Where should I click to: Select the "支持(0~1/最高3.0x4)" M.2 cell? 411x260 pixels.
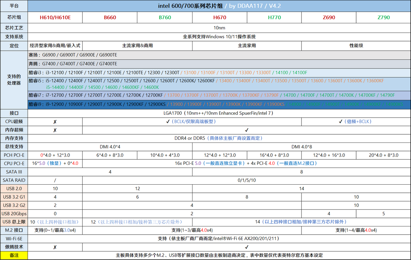click(x=55, y=230)
